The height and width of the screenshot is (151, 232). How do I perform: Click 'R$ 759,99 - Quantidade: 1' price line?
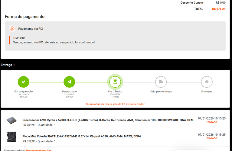39,125
